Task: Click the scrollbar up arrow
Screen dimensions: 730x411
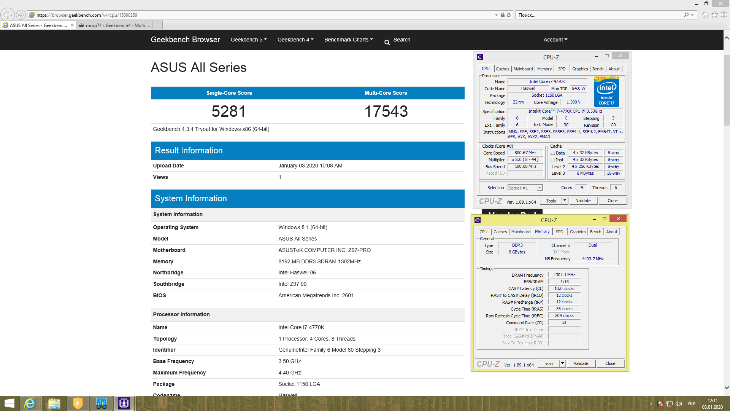Action: tap(727, 38)
